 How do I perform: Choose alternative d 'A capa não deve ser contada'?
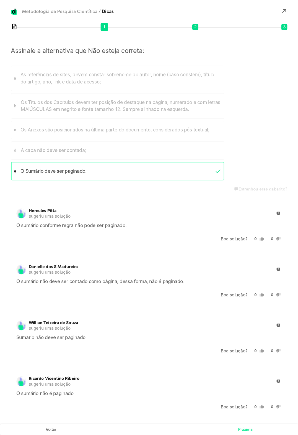click(x=118, y=150)
